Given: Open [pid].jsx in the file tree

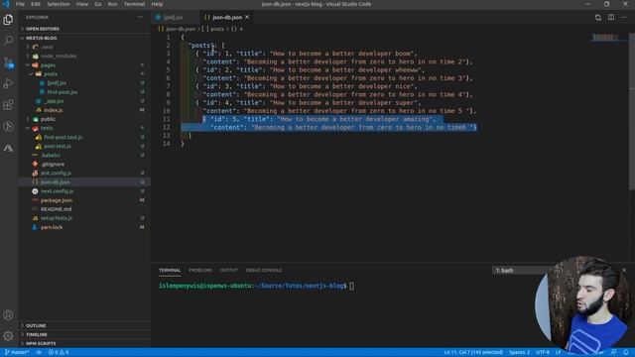Looking at the screenshot, I should tap(57, 83).
